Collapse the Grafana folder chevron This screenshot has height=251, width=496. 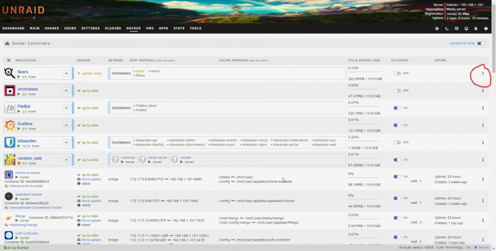click(66, 125)
